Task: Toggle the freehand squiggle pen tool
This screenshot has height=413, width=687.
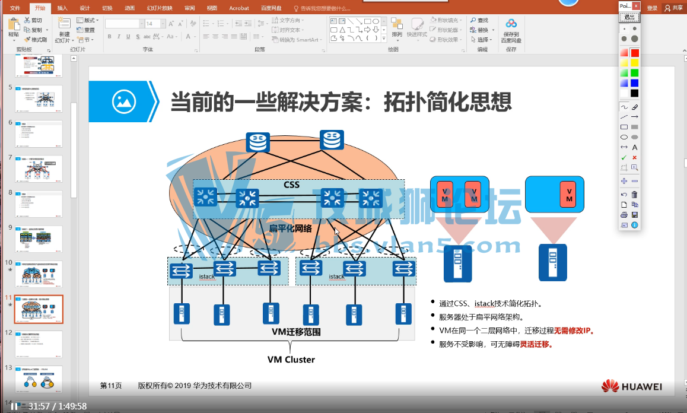Action: click(624, 107)
